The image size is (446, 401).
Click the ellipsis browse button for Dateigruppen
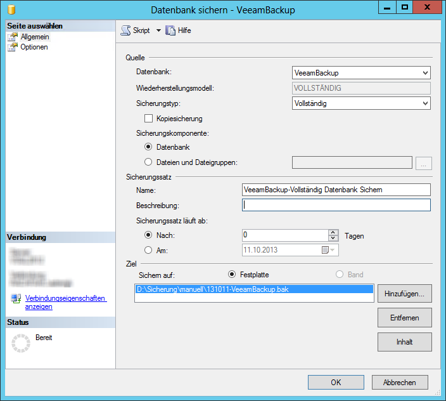pyautogui.click(x=424, y=163)
